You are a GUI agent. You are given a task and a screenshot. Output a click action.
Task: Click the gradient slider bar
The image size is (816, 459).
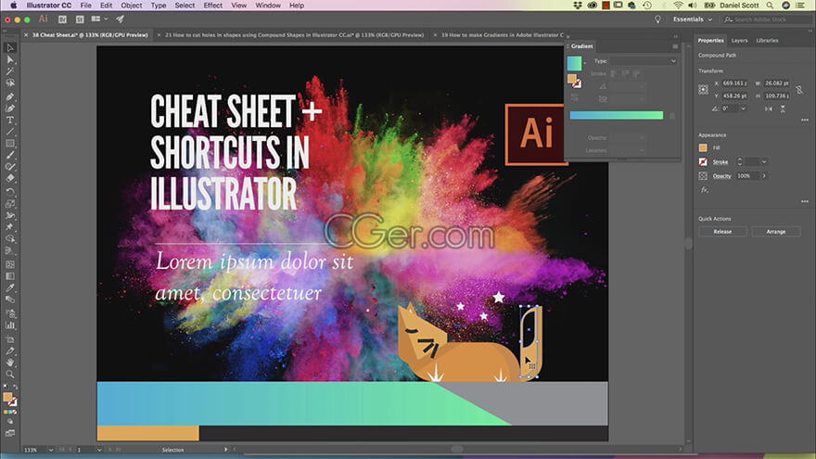[x=616, y=115]
